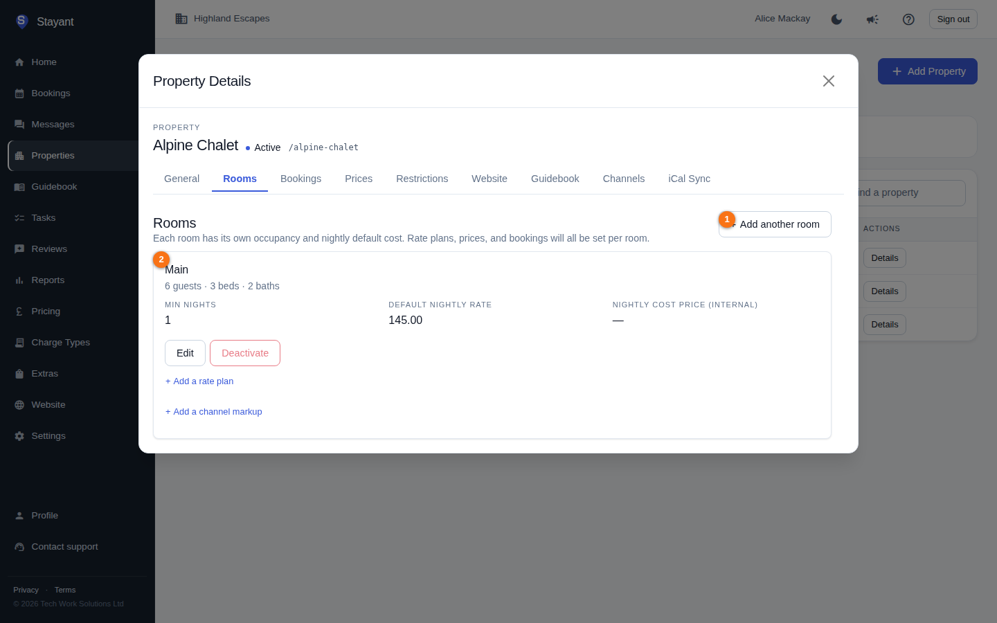The width and height of the screenshot is (997, 623).
Task: Open the Privacy link in footer
Action: tap(26, 590)
